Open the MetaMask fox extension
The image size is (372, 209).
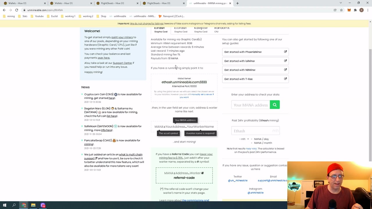(349, 10)
